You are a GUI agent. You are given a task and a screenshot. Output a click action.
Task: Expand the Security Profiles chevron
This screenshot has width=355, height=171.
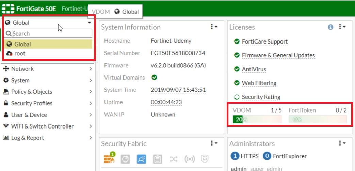91,103
